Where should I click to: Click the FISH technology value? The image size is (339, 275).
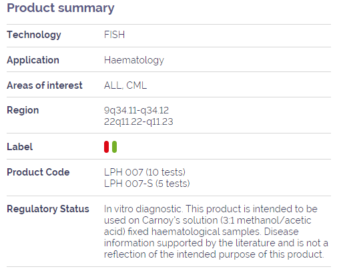tap(114, 35)
